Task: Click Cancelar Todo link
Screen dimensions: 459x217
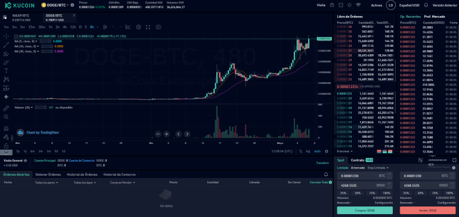Action: pyautogui.click(x=319, y=182)
